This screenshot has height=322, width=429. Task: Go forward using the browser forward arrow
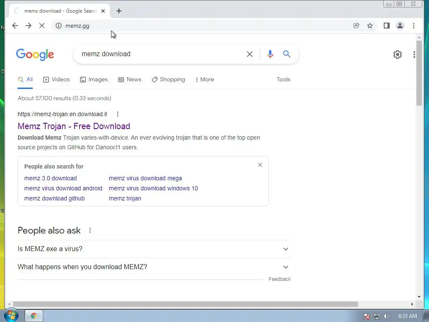pos(28,26)
